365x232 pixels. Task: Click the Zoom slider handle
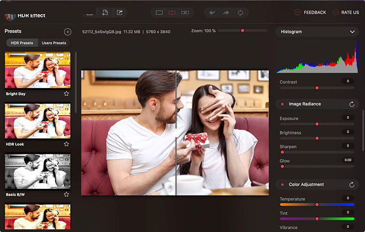pyautogui.click(x=242, y=31)
